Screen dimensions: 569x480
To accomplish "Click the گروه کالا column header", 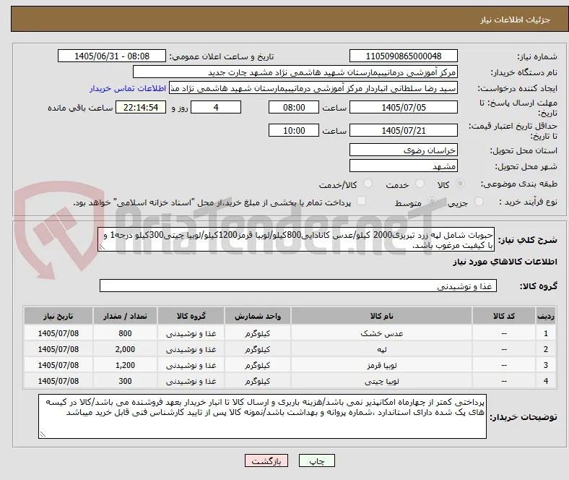I will tap(191, 316).
